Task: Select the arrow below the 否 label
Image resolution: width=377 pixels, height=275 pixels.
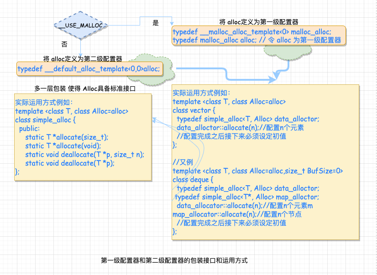Action: [x=81, y=48]
